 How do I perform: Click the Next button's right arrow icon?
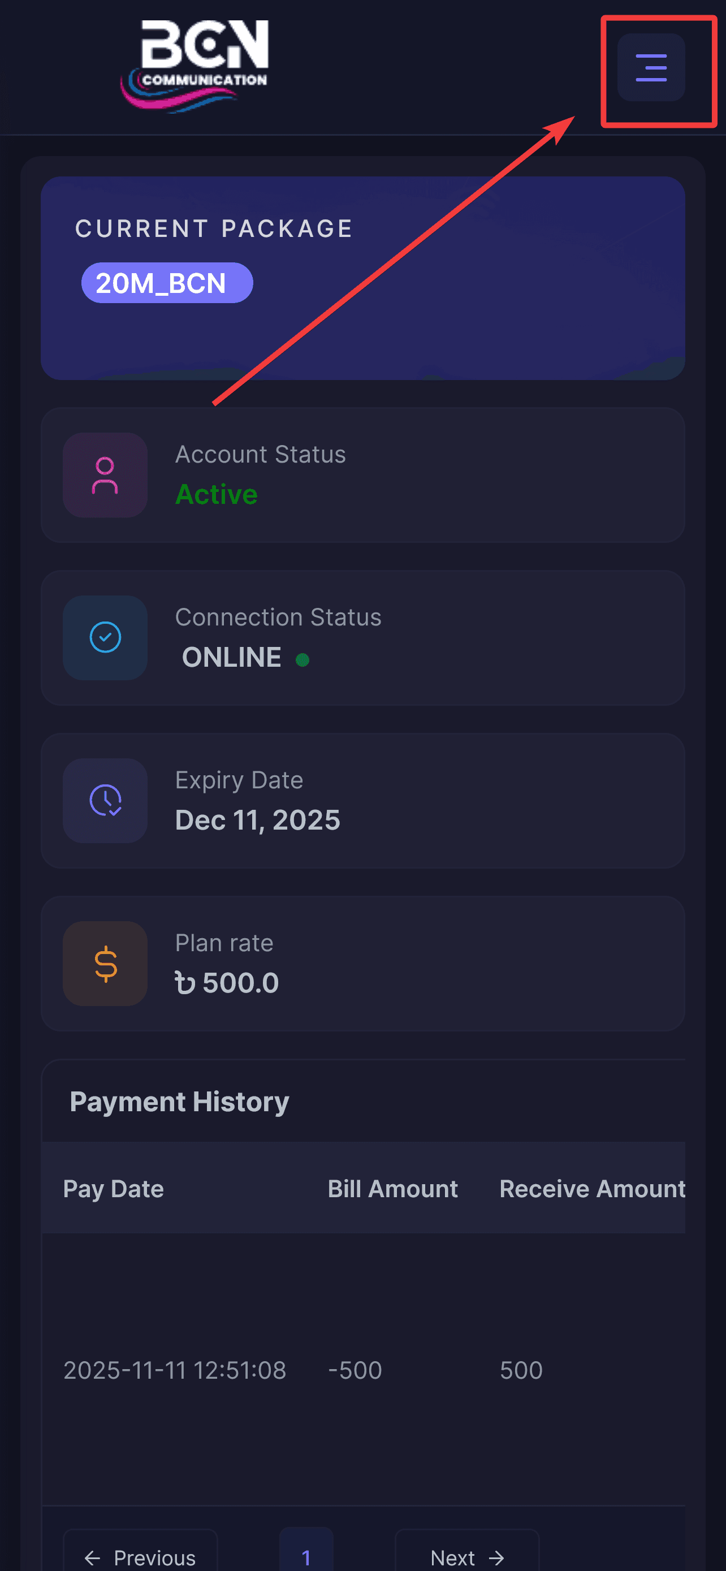497,1558
